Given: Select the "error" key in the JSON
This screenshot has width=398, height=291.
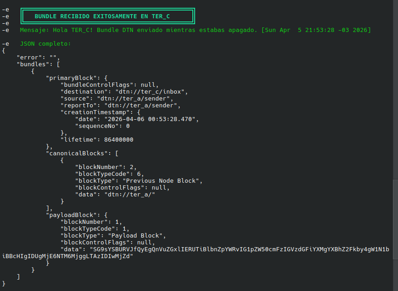Looking at the screenshot, I should [28, 58].
